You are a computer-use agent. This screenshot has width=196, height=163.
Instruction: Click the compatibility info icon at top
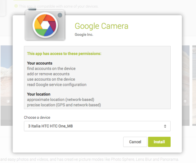15,6
